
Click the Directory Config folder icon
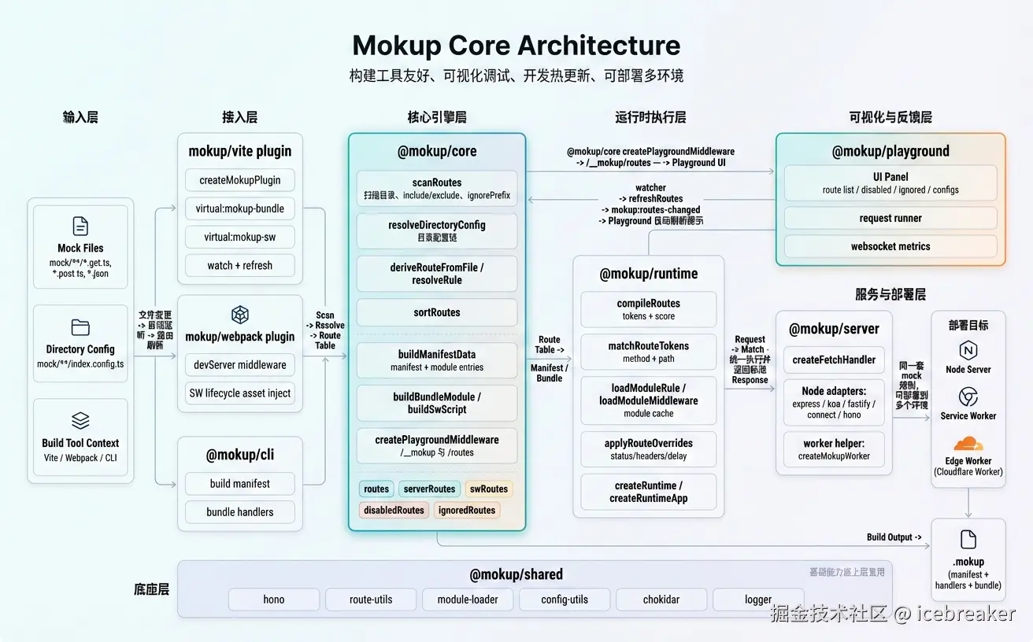pyautogui.click(x=80, y=327)
